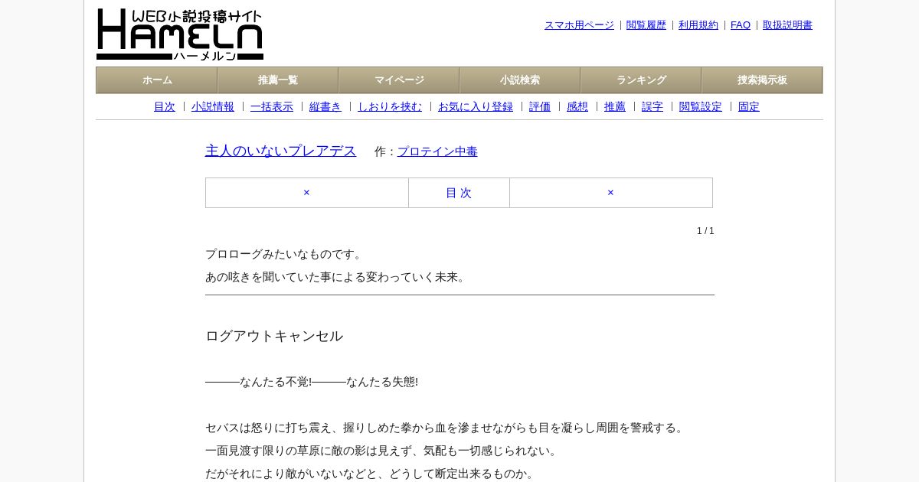Click the Hameln site logo
Viewport: 919px width, 482px height.
tap(180, 34)
